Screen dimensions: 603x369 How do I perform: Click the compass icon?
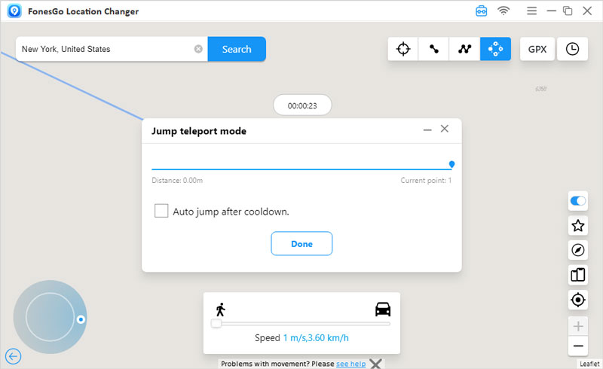(x=578, y=250)
